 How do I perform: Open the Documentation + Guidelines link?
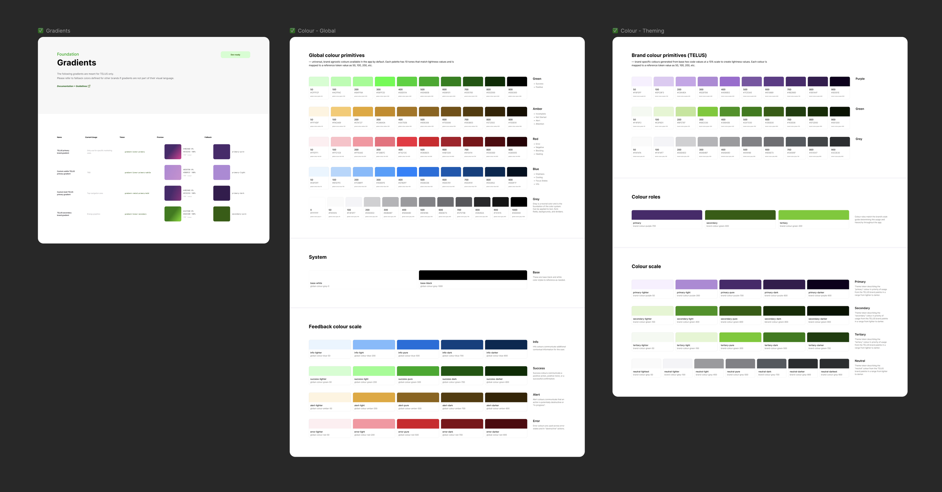pos(72,86)
